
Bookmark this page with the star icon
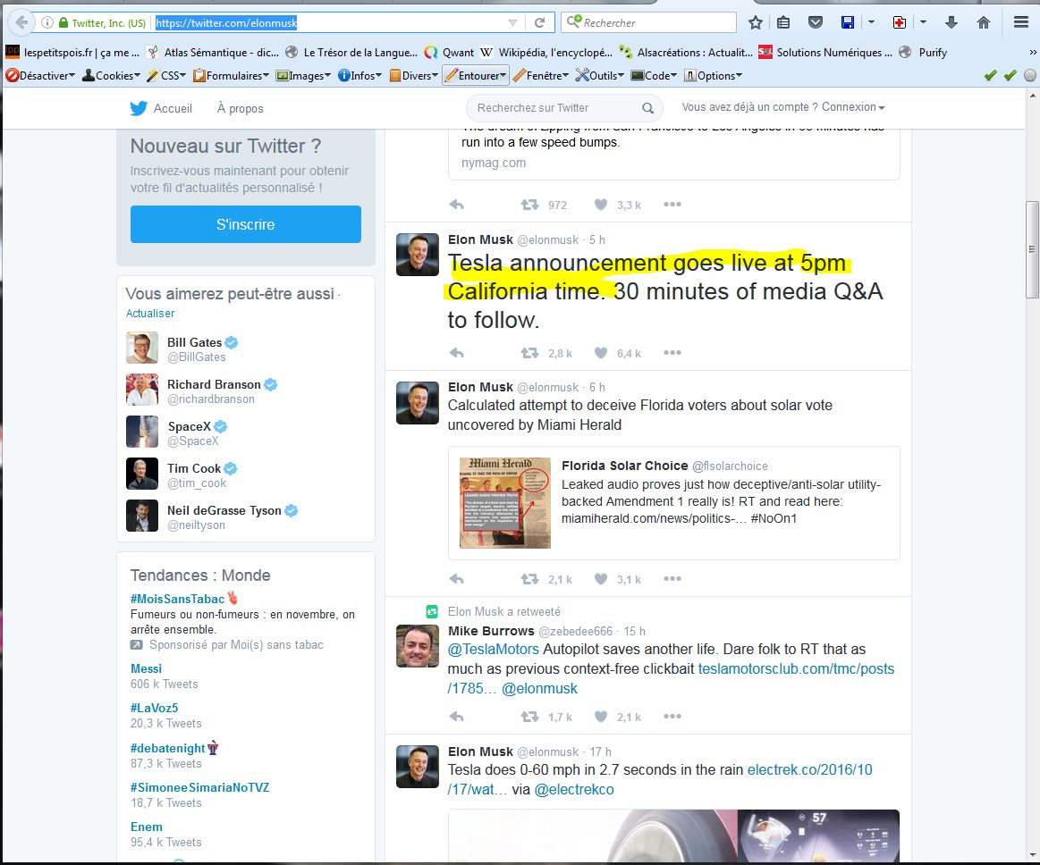(756, 21)
